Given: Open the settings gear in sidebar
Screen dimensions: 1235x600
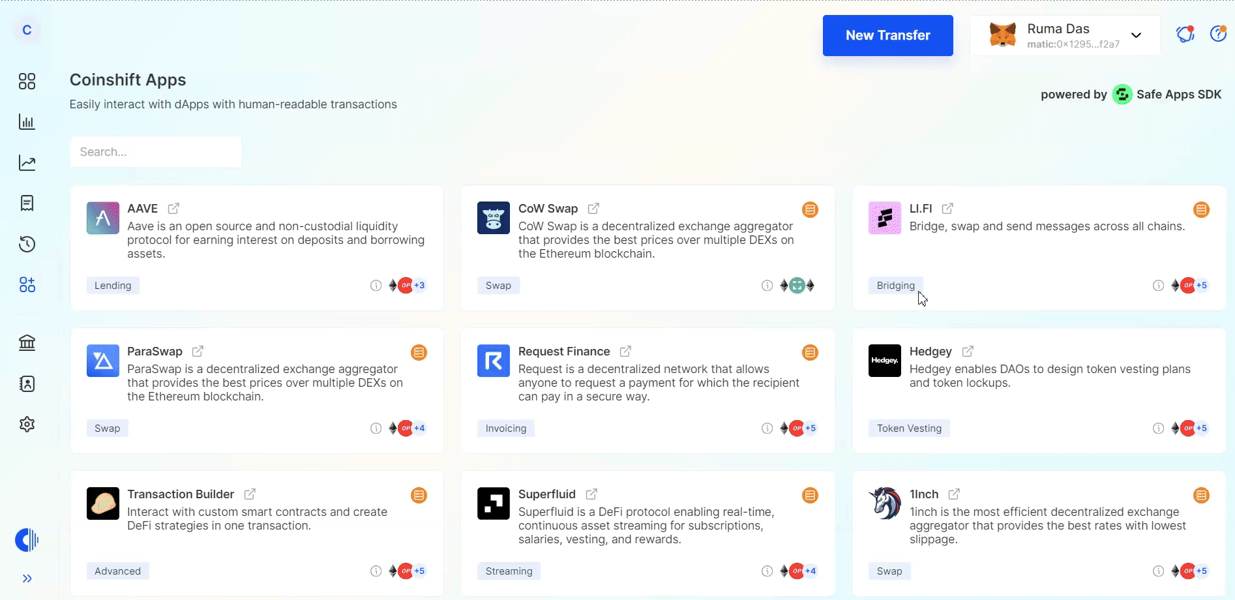Looking at the screenshot, I should pos(27,425).
